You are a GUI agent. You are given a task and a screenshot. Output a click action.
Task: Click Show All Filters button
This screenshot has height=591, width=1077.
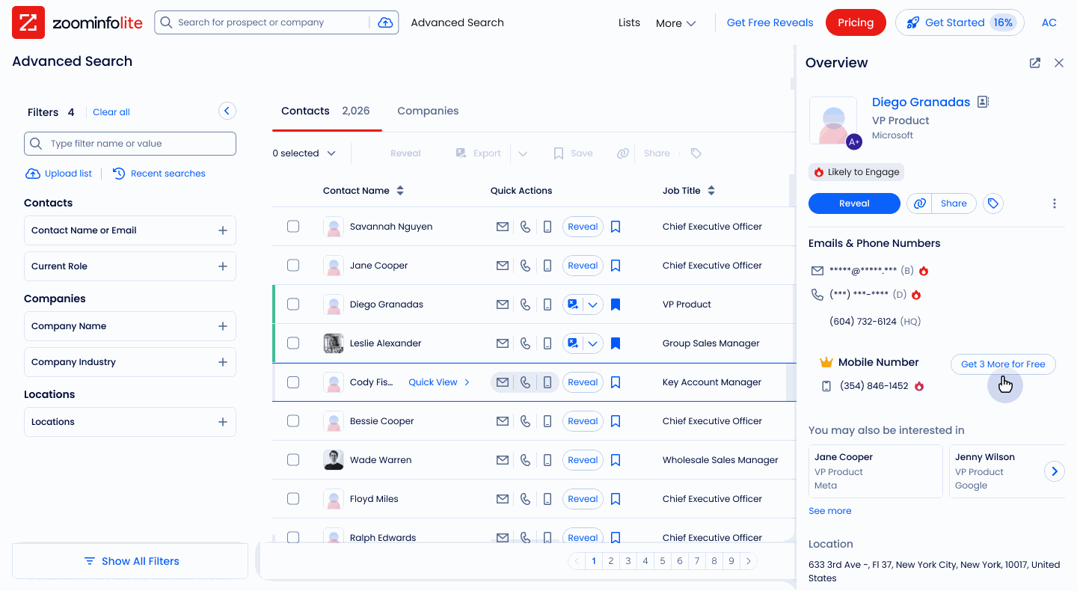click(x=130, y=561)
